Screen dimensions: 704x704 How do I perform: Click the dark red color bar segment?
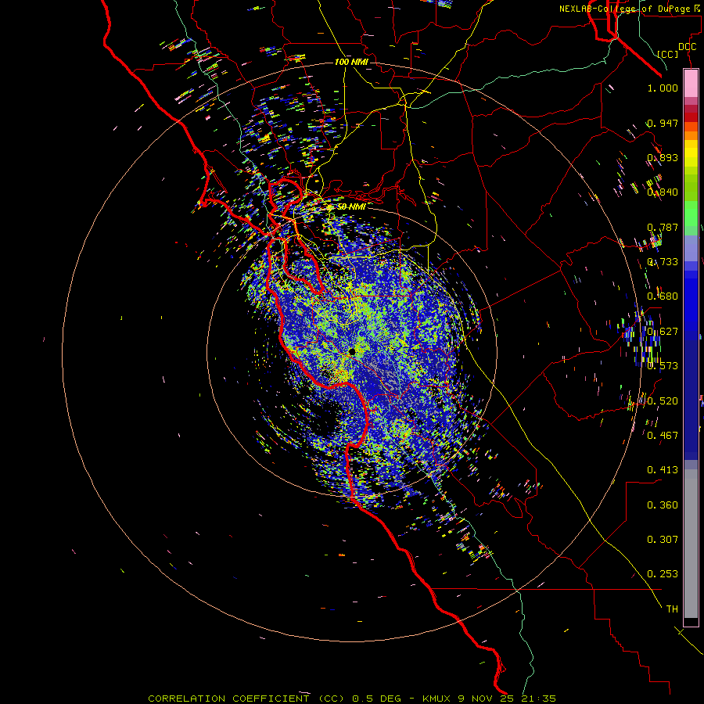coord(691,117)
